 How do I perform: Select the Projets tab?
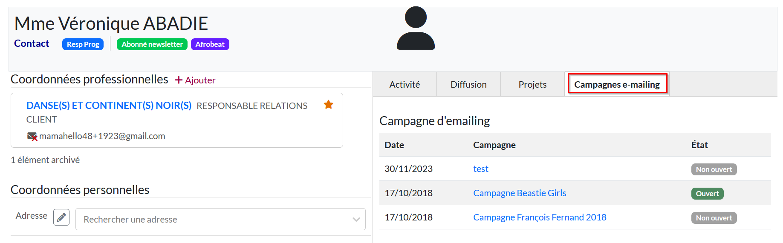pos(532,84)
